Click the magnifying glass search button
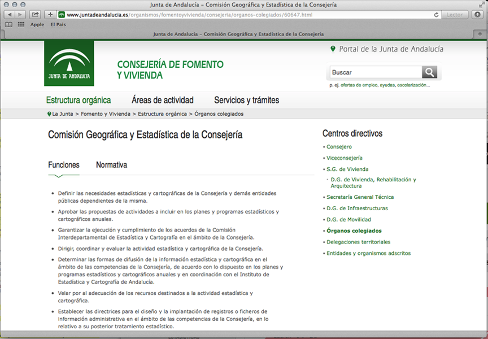The image size is (488, 339). click(429, 72)
